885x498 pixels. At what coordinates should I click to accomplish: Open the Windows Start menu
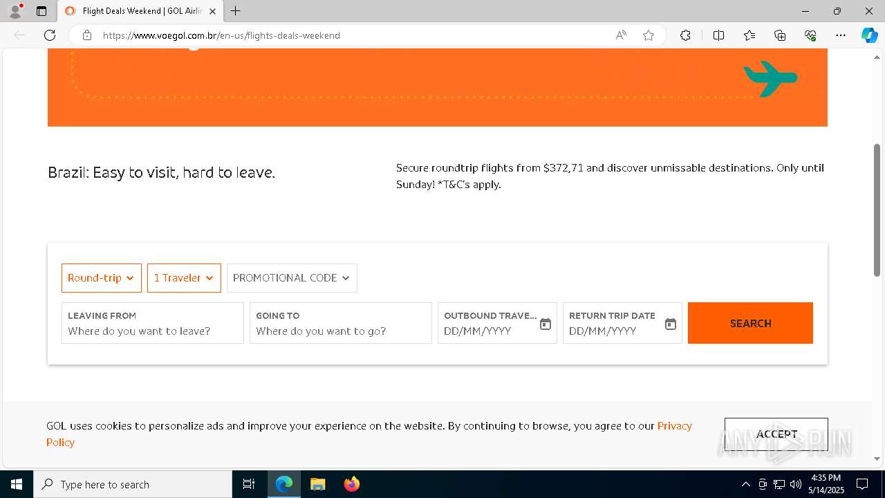[17, 484]
